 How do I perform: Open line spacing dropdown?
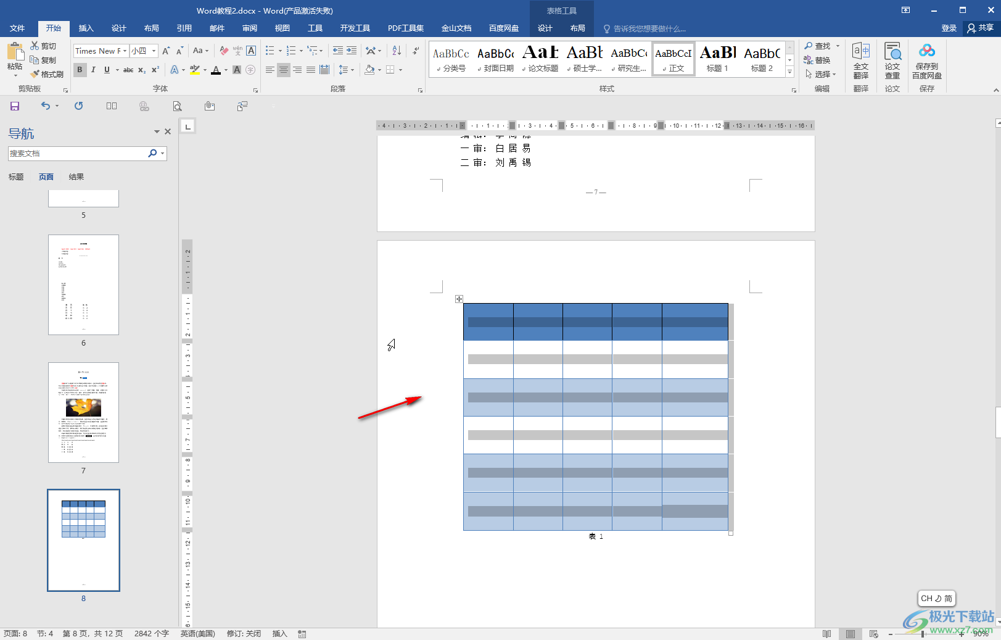(346, 70)
